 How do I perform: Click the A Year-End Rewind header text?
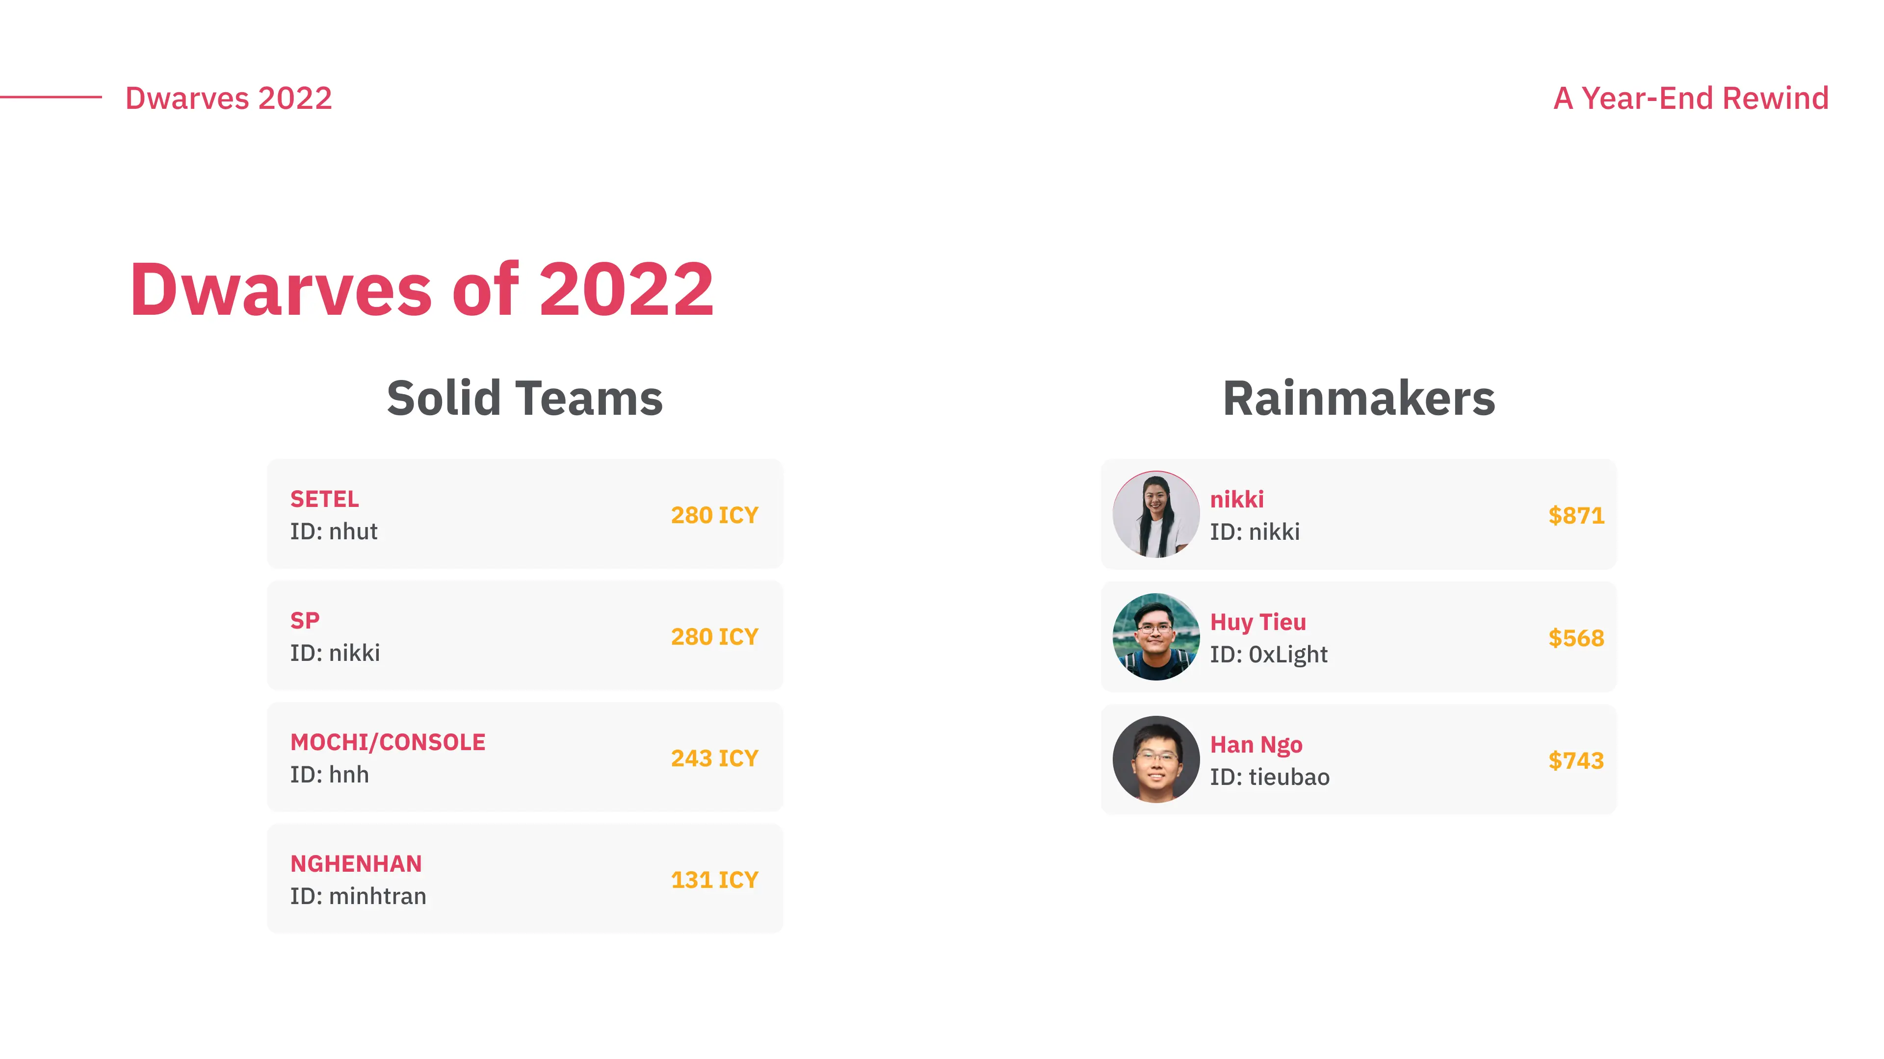tap(1691, 98)
